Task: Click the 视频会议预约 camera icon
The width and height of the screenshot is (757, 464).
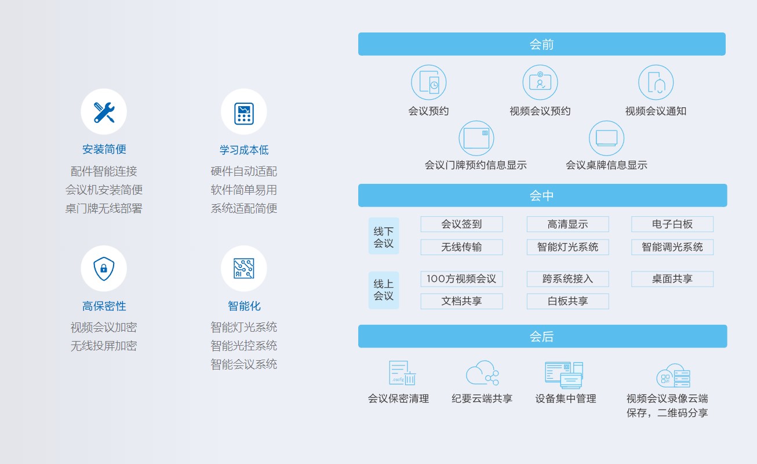Action: click(x=540, y=81)
